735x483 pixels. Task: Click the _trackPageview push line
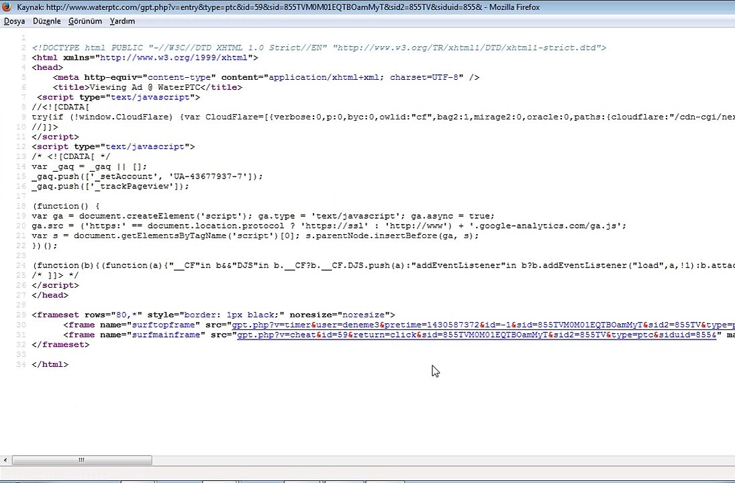(111, 186)
